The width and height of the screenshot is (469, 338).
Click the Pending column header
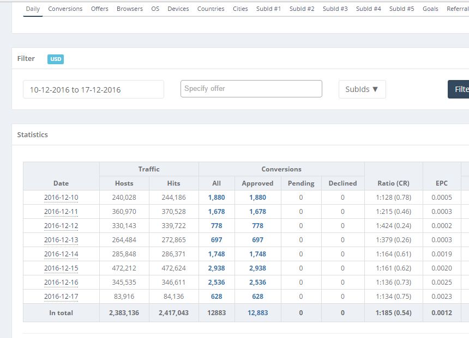point(301,183)
